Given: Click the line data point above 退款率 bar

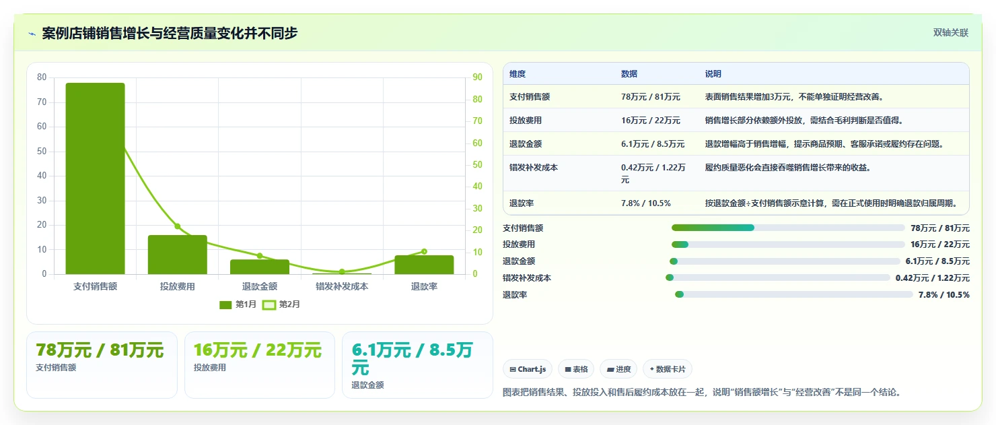Looking at the screenshot, I should coord(424,251).
